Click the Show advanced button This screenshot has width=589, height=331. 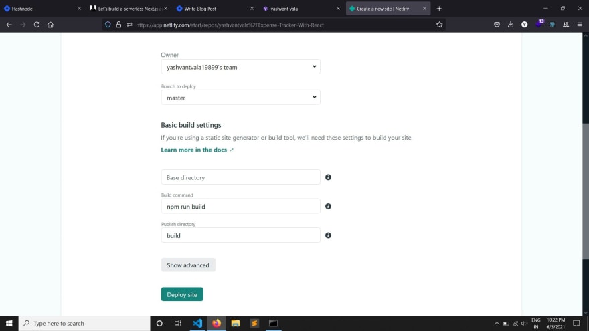[188, 265]
